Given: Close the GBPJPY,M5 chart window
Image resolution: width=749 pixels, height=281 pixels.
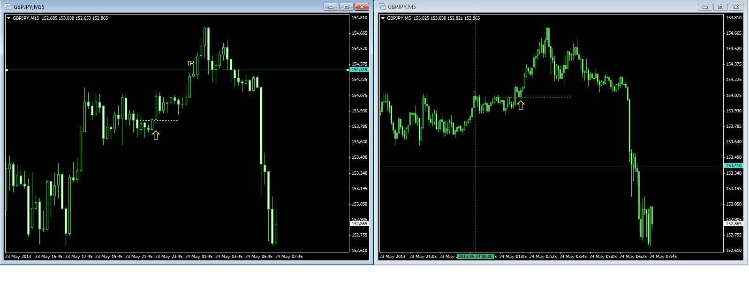Looking at the screenshot, I should pyautogui.click(x=736, y=7).
